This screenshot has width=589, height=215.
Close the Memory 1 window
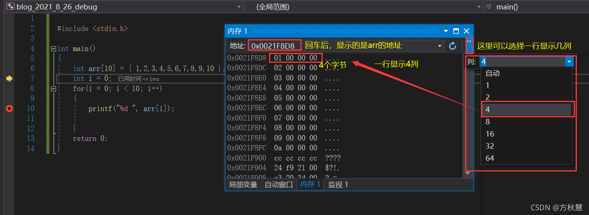(466, 31)
